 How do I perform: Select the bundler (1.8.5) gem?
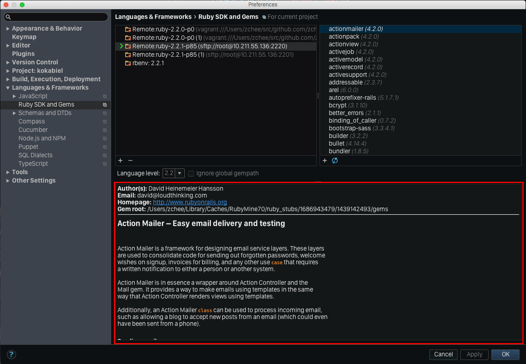point(421,151)
